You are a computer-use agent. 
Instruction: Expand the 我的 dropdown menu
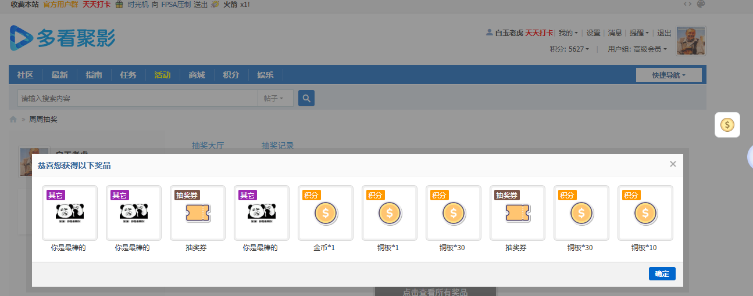[x=568, y=33]
